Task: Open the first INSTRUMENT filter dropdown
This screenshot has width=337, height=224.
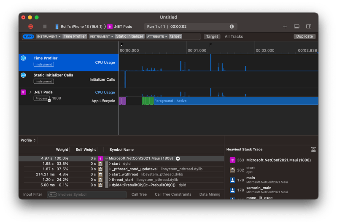Action: tap(49, 36)
